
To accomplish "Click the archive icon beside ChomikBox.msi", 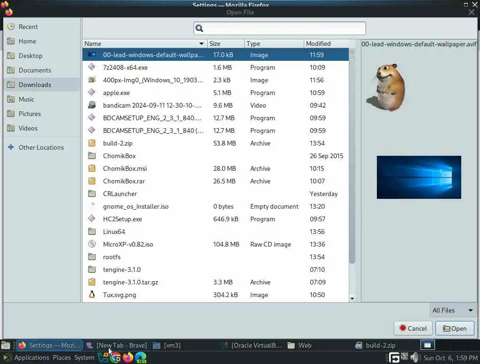I will (92, 168).
